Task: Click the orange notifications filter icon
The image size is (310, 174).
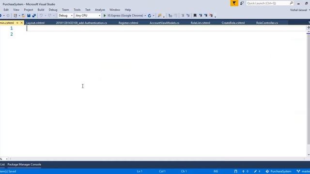Action: pos(234,3)
